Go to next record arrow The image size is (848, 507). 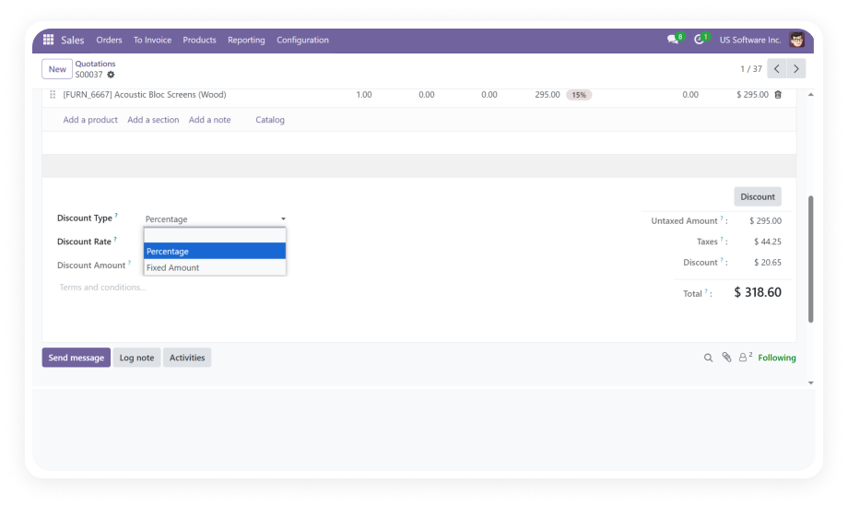[796, 69]
